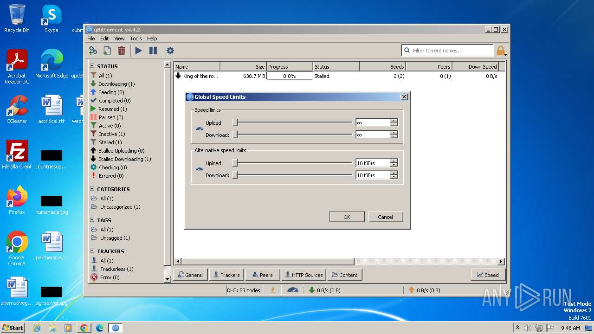The width and height of the screenshot is (594, 334).
Task: Click the Remove torrent trash icon
Action: [122, 51]
